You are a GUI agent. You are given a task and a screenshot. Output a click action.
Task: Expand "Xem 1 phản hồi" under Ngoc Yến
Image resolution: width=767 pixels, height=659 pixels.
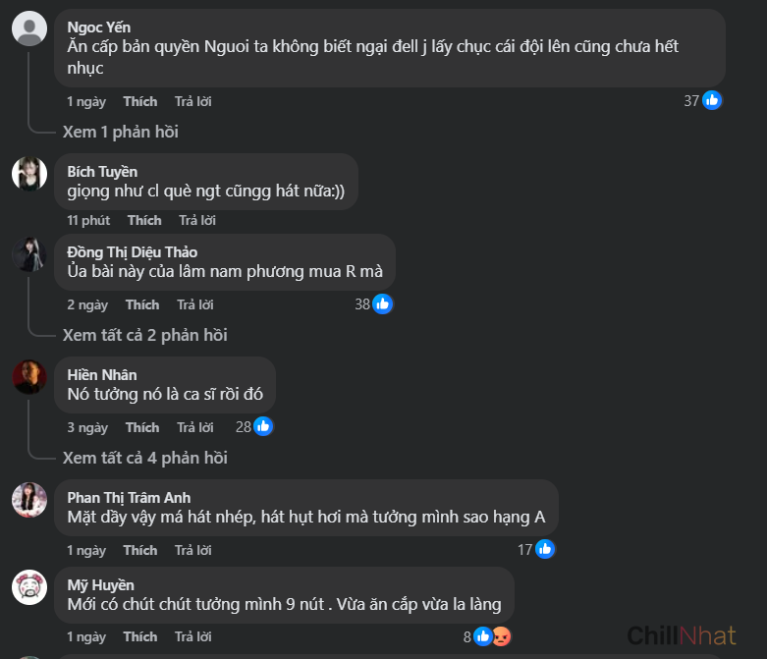(x=121, y=132)
